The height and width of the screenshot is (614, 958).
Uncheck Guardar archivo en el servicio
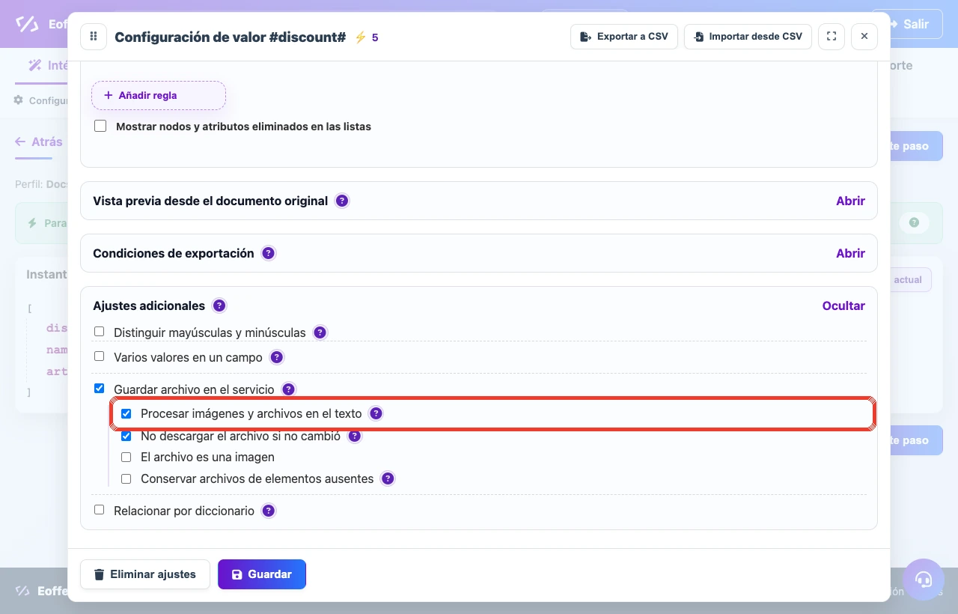pyautogui.click(x=100, y=389)
